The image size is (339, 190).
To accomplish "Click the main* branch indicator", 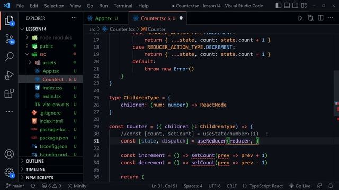I will 15,186.
